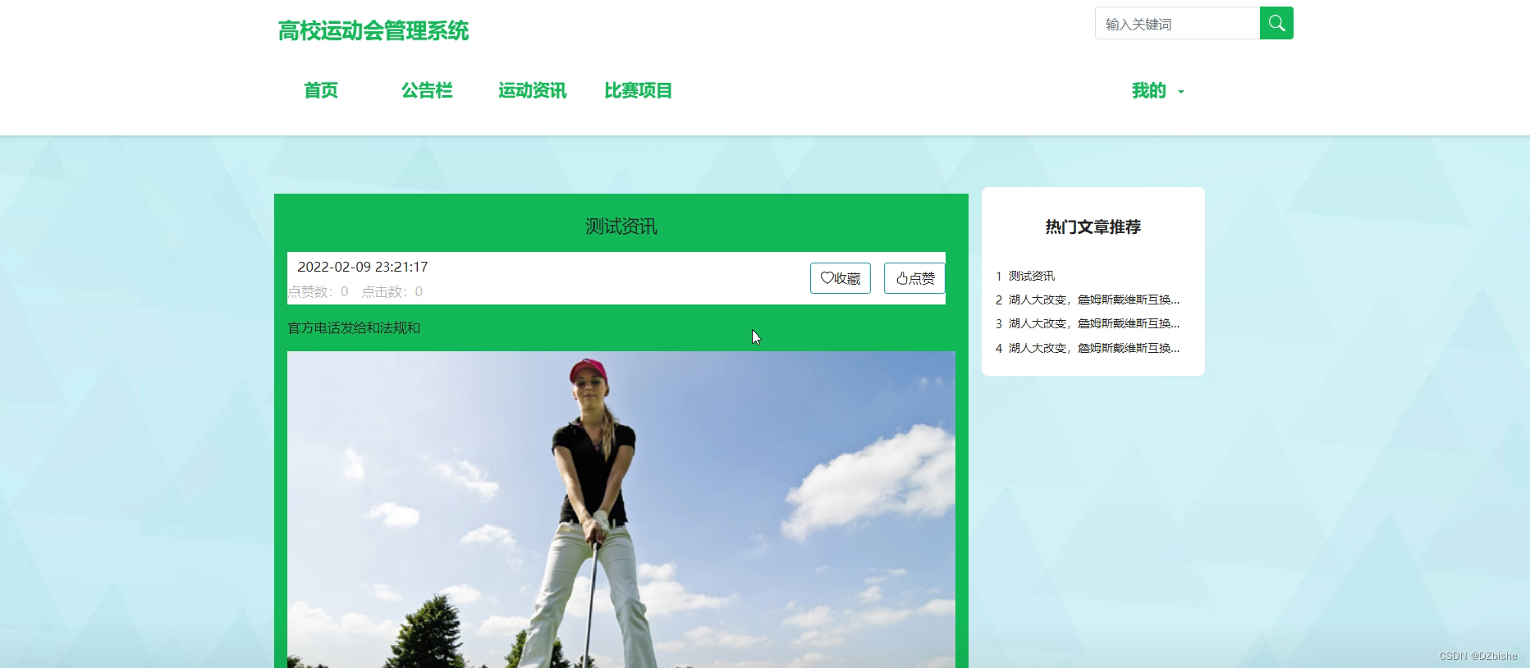This screenshot has width=1530, height=668.
Task: Click the golfer article image
Action: point(621,509)
